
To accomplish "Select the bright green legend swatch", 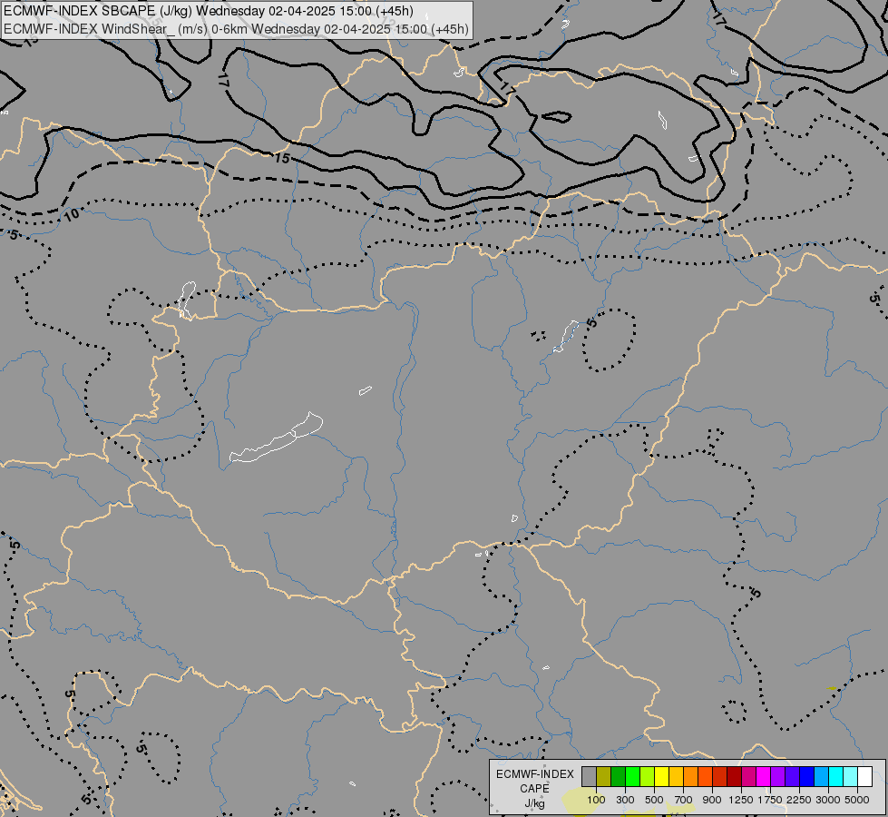I will pyautogui.click(x=632, y=777).
